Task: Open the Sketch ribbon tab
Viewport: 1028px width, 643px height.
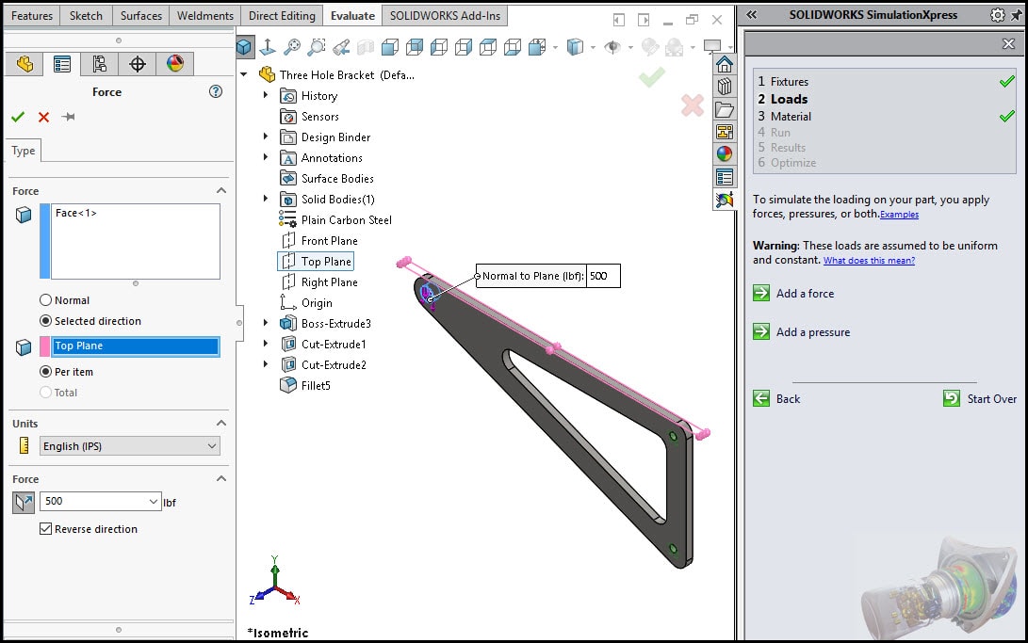Action: (x=86, y=16)
